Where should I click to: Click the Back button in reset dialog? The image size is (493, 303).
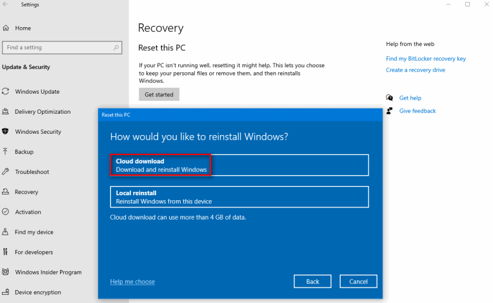[312, 281]
